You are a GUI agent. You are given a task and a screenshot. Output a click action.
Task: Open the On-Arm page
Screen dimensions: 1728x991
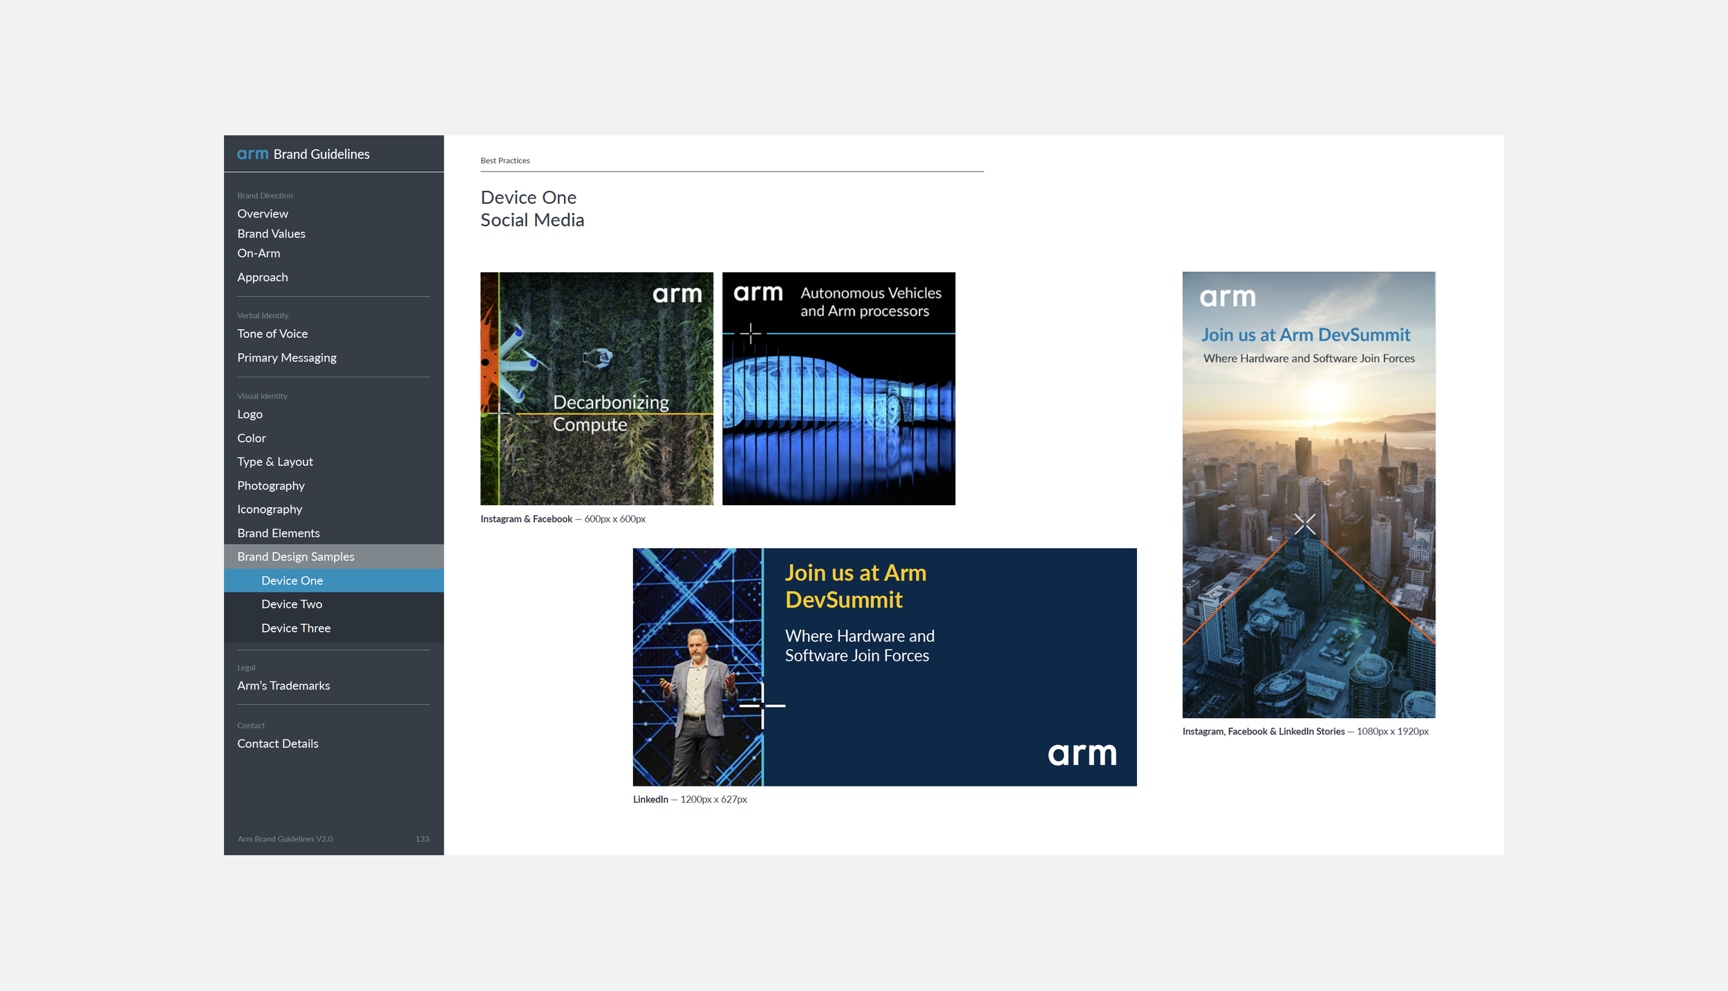click(259, 253)
